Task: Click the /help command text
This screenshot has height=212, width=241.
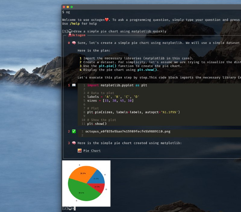Action: 75,23
